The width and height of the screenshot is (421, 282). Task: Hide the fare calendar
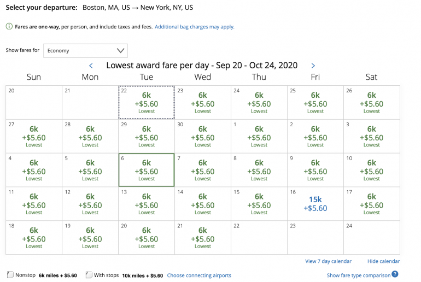coord(383,261)
